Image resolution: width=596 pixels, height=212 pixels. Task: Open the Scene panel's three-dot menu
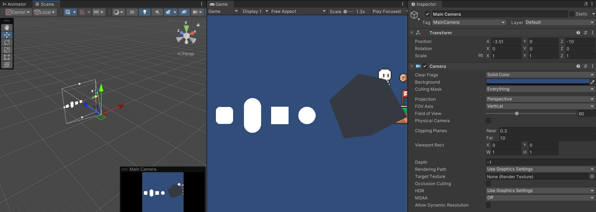(x=202, y=4)
